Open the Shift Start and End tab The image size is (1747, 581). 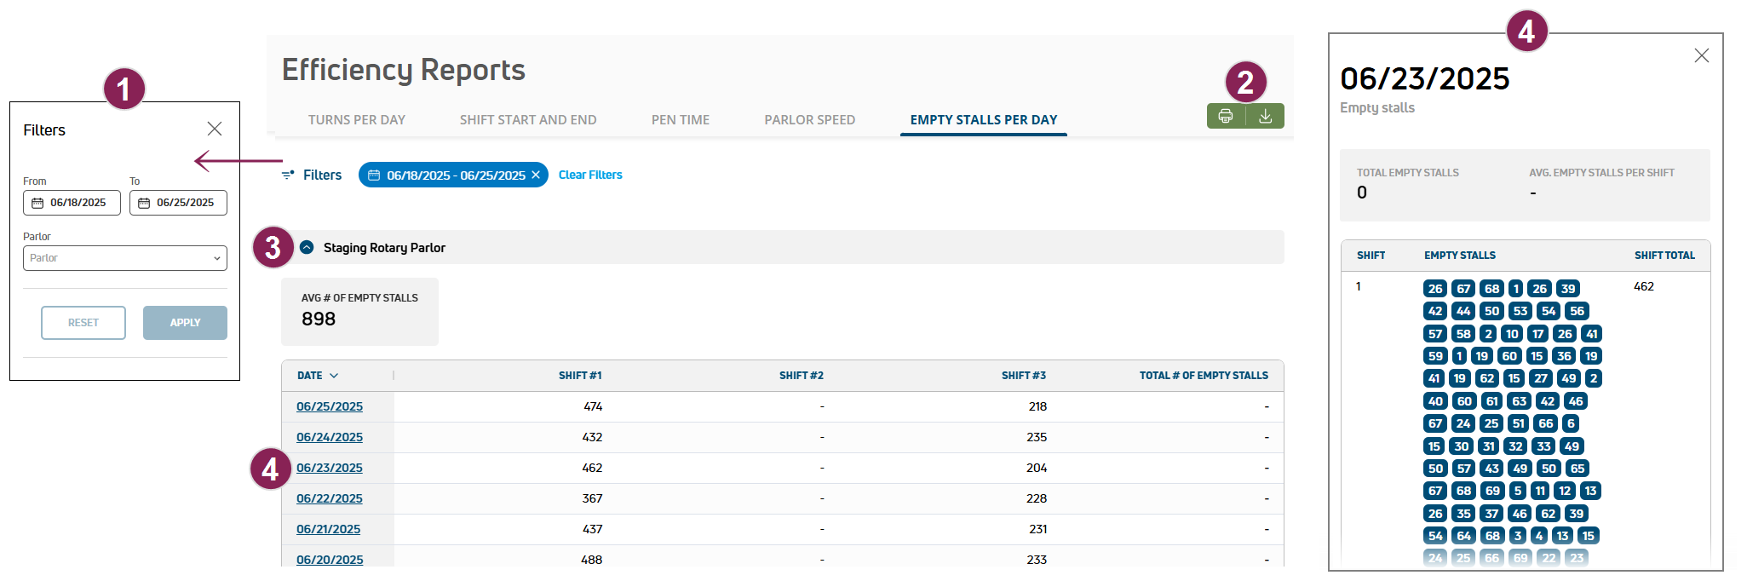tap(527, 120)
